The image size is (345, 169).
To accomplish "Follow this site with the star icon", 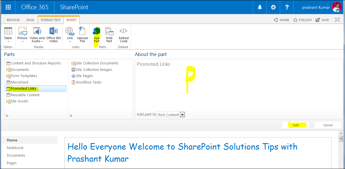I will tap(295, 20).
